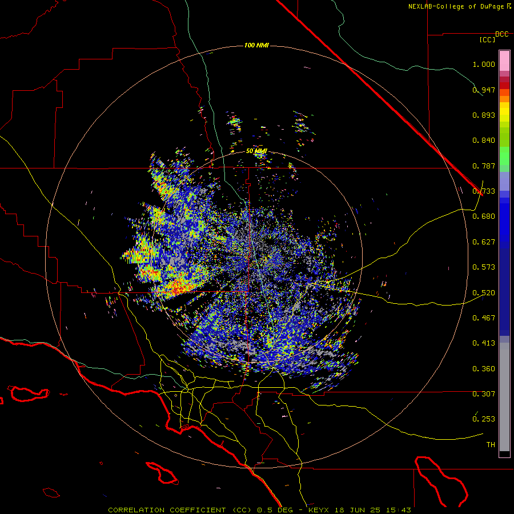514x514 pixels.
Task: Click the KEYX radar site identifier
Action: click(319, 510)
